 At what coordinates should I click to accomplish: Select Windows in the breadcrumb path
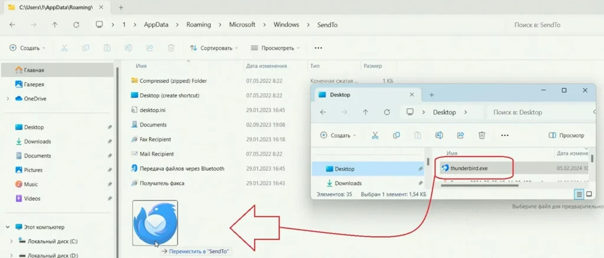point(286,25)
